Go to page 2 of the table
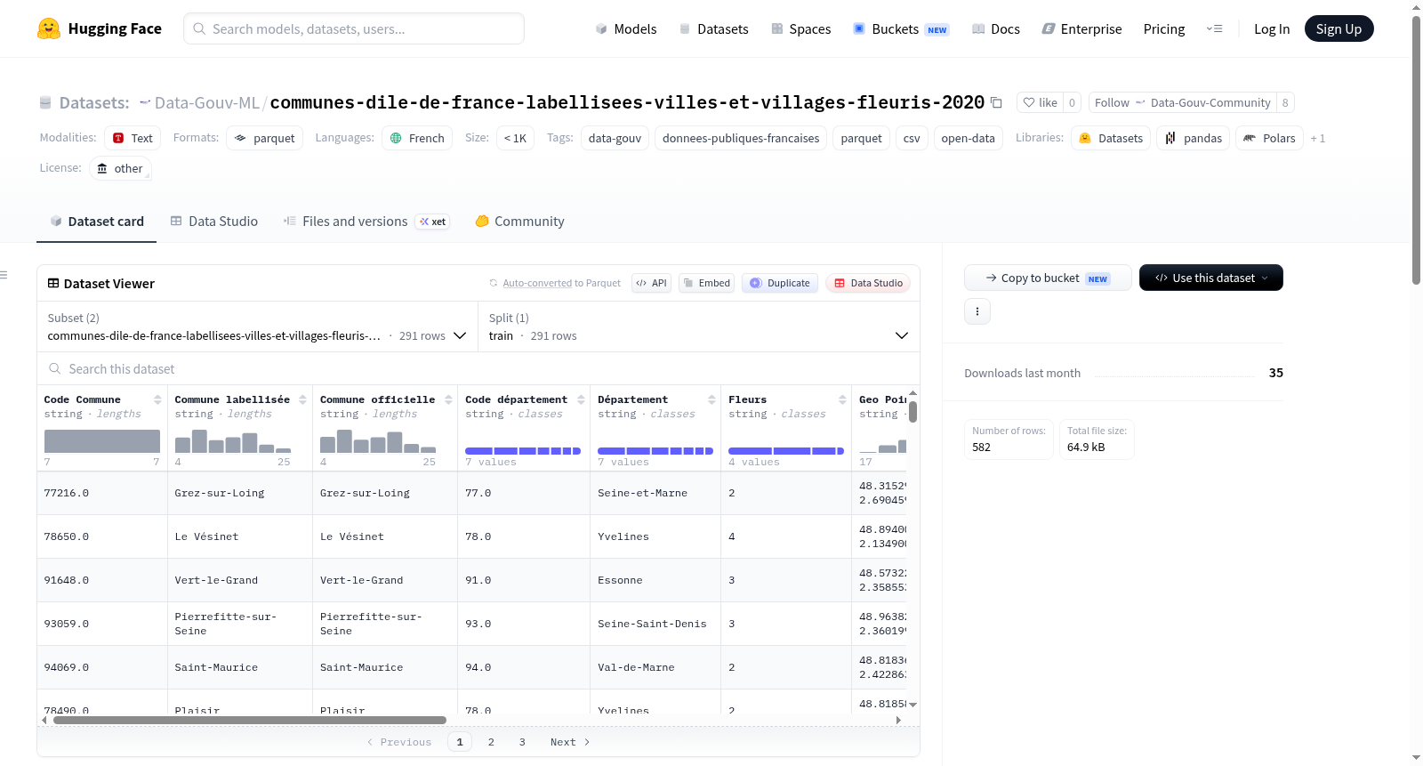The image size is (1423, 766). (491, 742)
